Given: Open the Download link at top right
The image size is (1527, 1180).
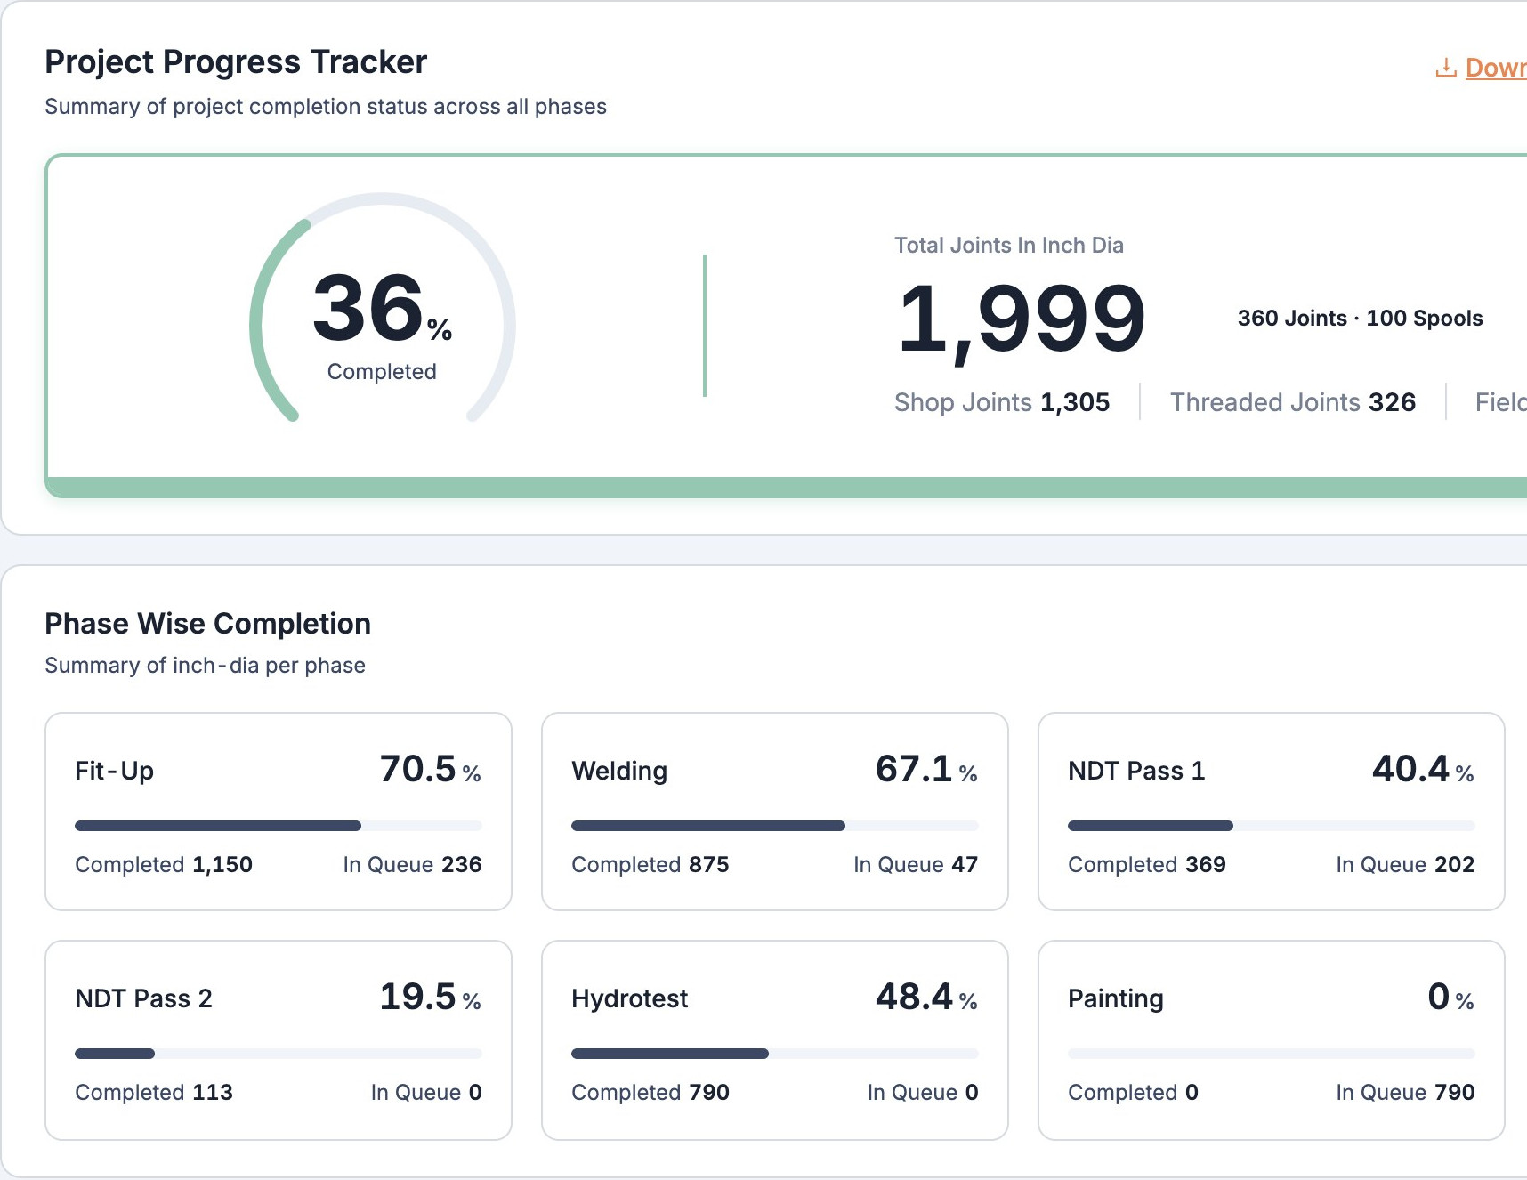Looking at the screenshot, I should 1495,68.
